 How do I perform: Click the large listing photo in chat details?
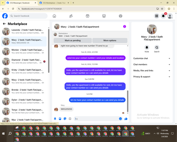(152, 29)
